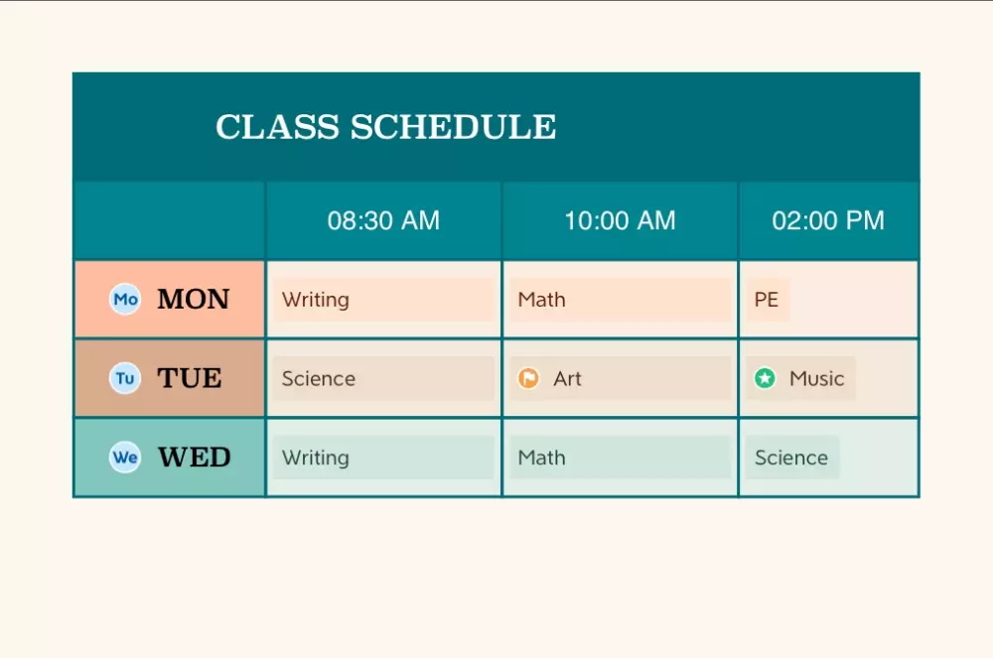
Task: Open Wednesday's Math class cell
Action: 620,459
